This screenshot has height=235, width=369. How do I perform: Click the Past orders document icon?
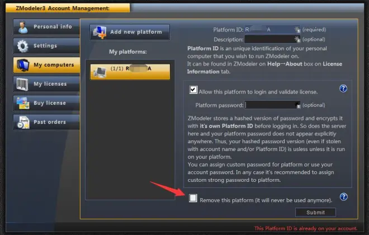[23, 122]
